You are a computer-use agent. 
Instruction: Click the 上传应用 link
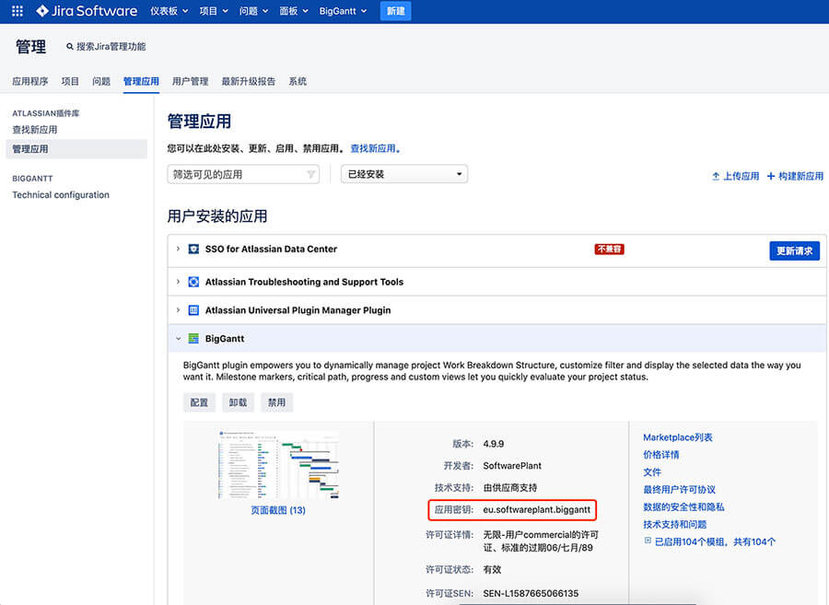(x=741, y=176)
